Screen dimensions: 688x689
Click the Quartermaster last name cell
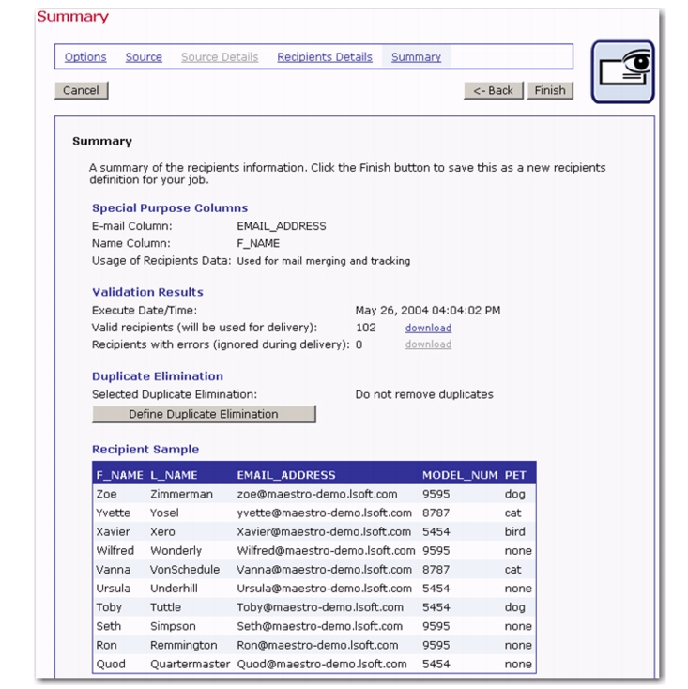coord(190,664)
